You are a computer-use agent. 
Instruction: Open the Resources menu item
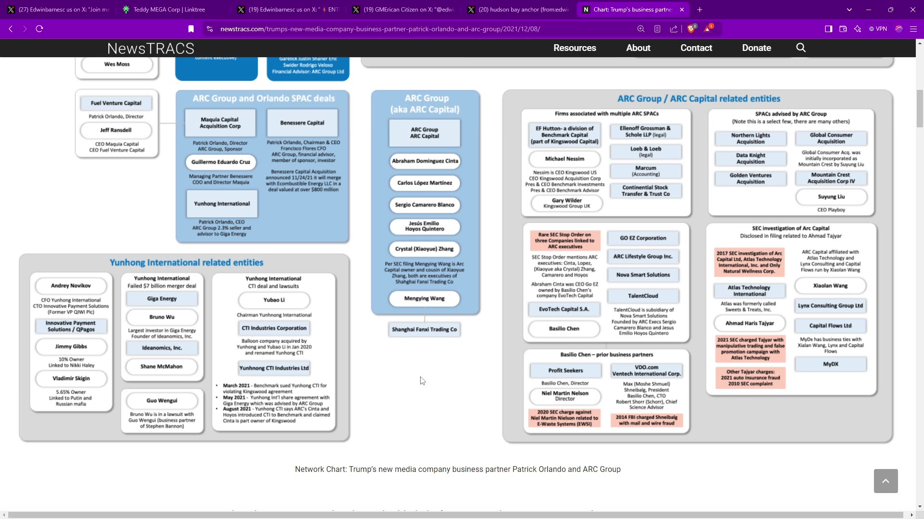click(x=575, y=48)
